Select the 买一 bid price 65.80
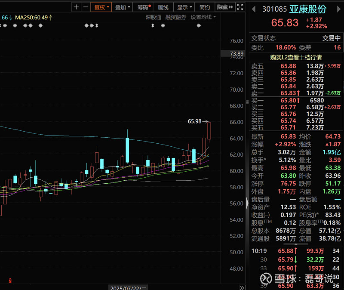 tap(288, 101)
